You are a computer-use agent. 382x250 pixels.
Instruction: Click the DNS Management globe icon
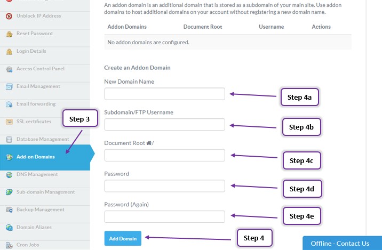click(x=9, y=175)
